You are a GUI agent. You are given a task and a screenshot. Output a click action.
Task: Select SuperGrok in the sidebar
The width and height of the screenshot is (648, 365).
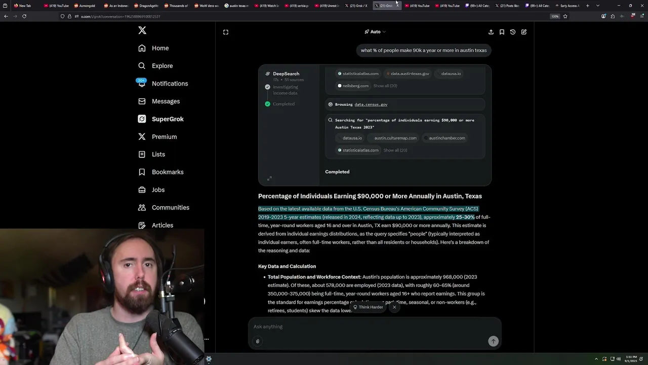tap(160, 119)
